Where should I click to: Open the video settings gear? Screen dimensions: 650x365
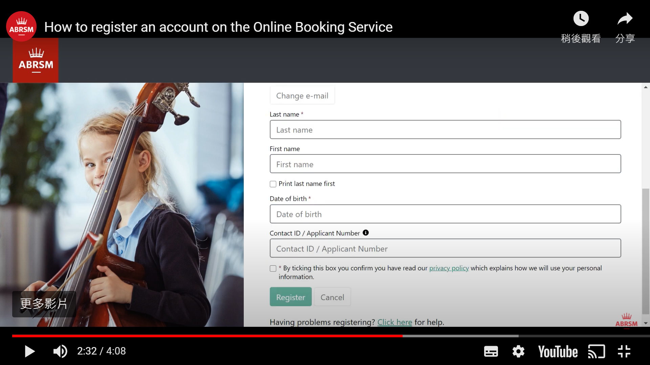pos(518,351)
